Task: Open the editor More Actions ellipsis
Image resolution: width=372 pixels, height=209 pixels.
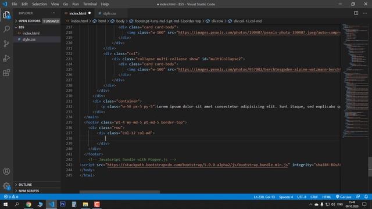Action: coord(365,13)
